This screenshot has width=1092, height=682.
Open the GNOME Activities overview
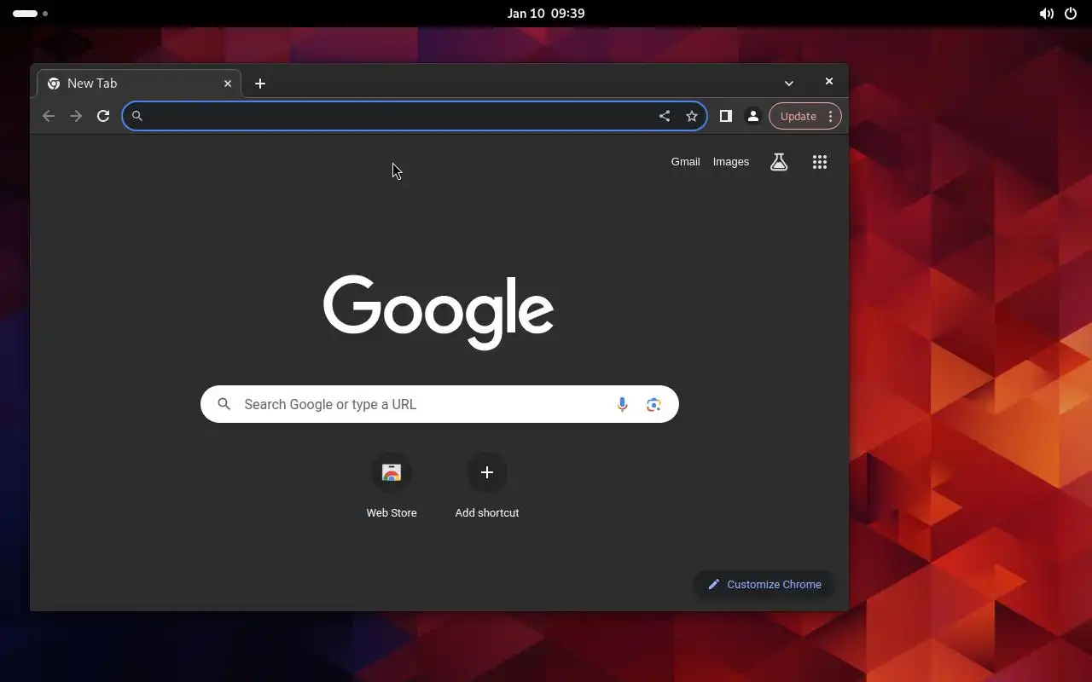(30, 14)
